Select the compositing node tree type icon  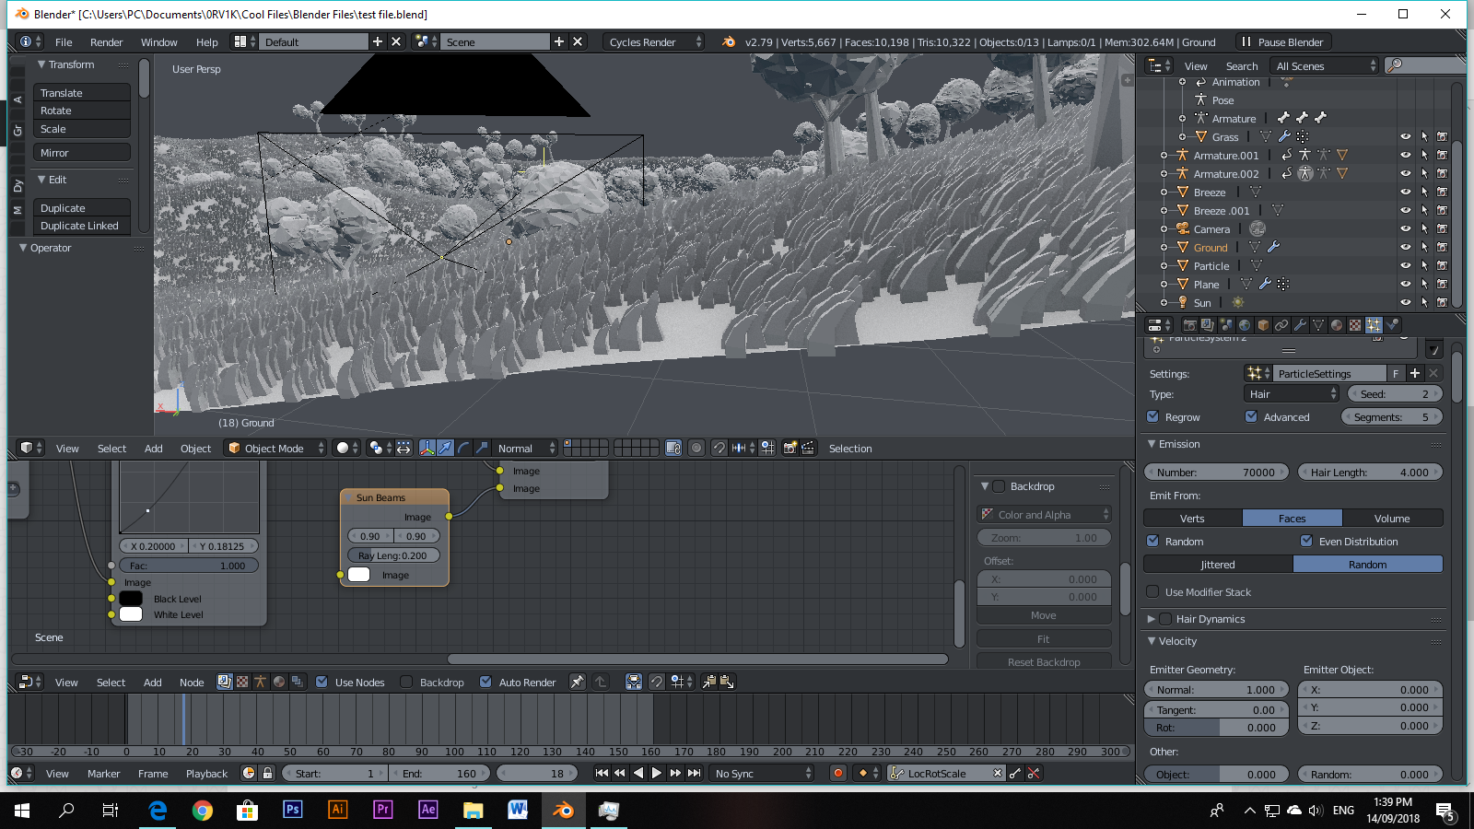[224, 682]
